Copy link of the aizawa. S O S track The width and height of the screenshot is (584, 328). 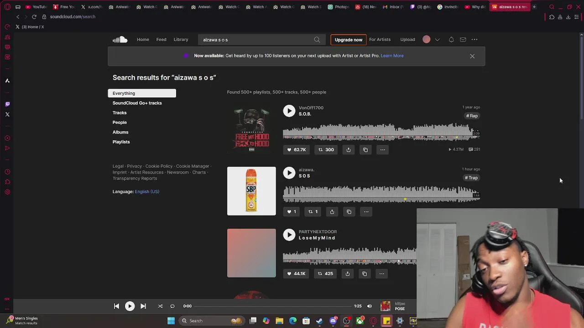tap(349, 211)
